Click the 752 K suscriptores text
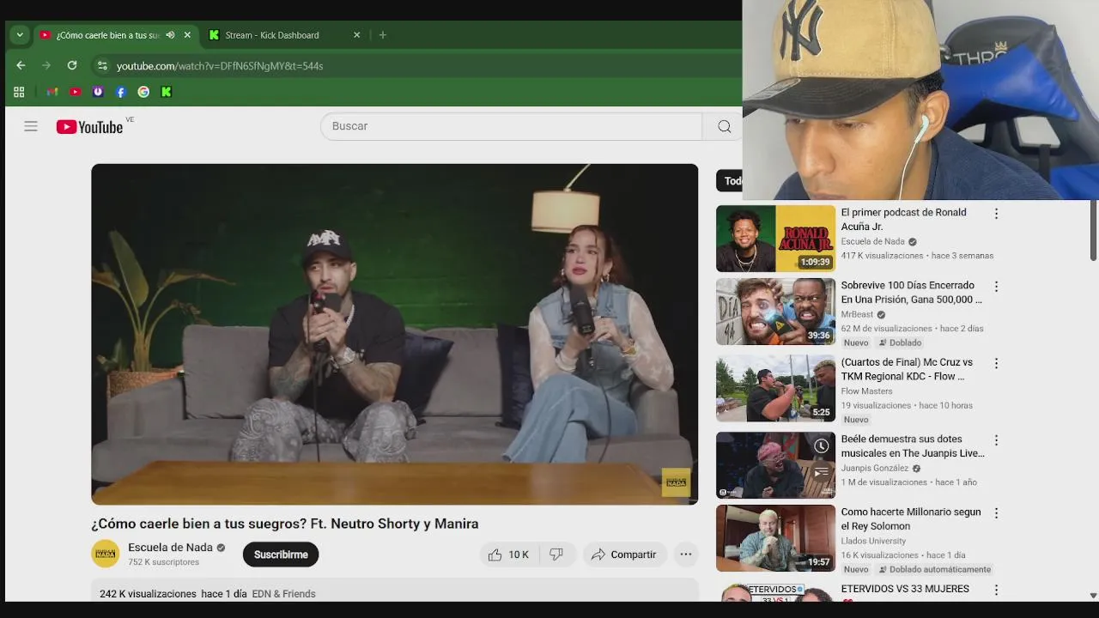The width and height of the screenshot is (1099, 618). click(x=163, y=562)
